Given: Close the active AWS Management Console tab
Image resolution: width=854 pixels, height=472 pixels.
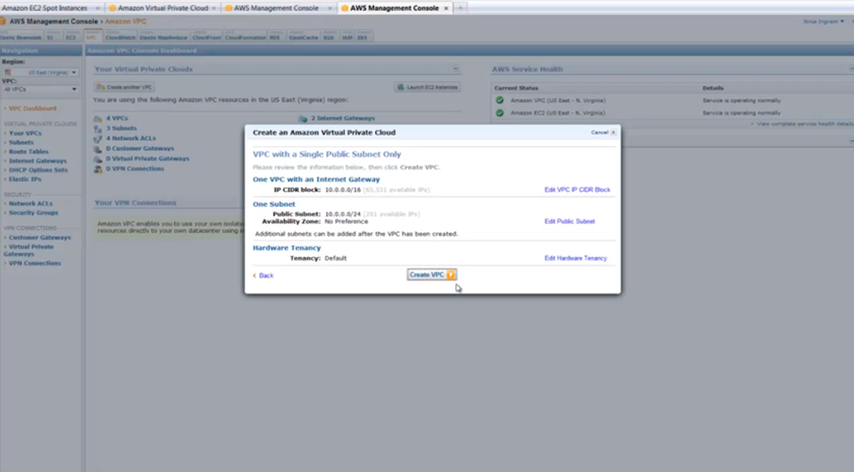Looking at the screenshot, I should [446, 9].
